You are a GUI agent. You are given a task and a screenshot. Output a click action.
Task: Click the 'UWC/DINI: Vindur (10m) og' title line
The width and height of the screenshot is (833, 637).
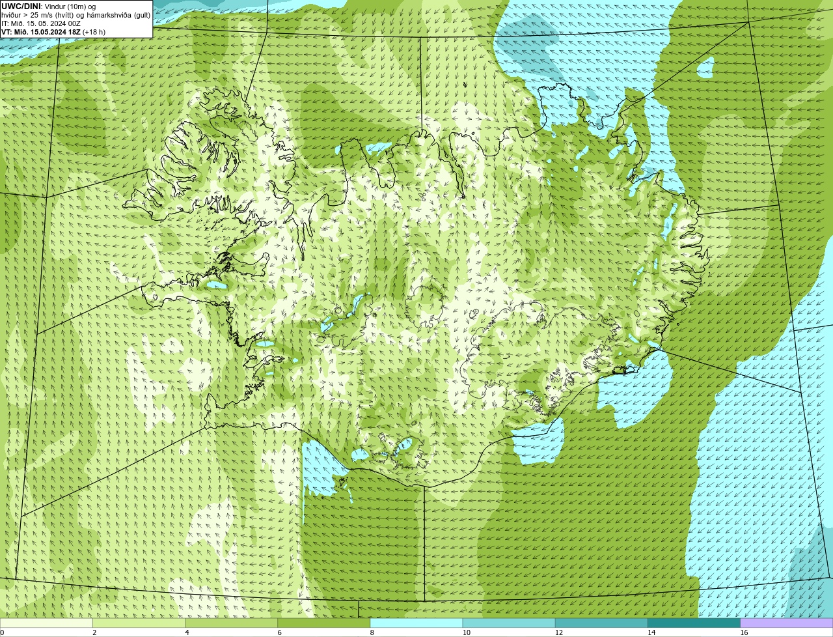coord(49,7)
